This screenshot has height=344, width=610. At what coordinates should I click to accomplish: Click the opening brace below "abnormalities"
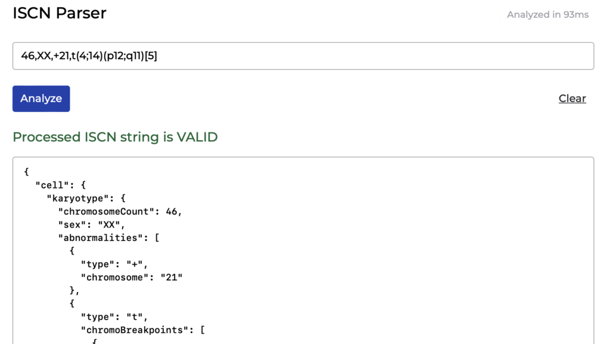72,252
